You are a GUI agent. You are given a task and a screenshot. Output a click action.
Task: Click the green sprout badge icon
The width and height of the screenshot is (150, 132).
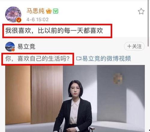55,11
